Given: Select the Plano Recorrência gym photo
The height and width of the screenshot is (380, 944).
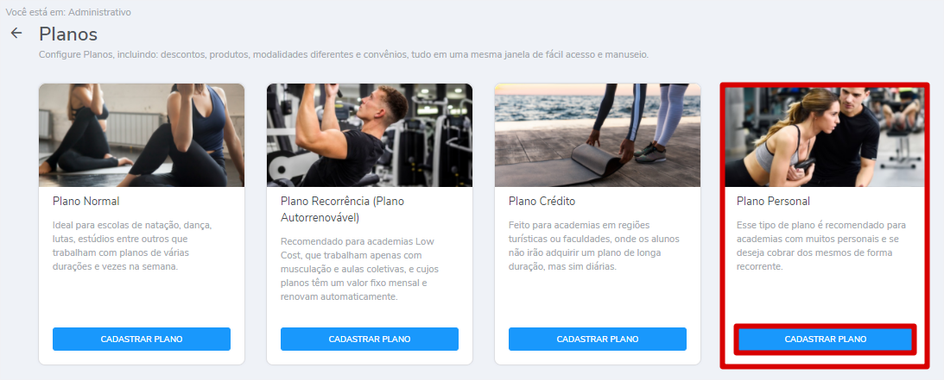Looking at the screenshot, I should click(x=370, y=135).
